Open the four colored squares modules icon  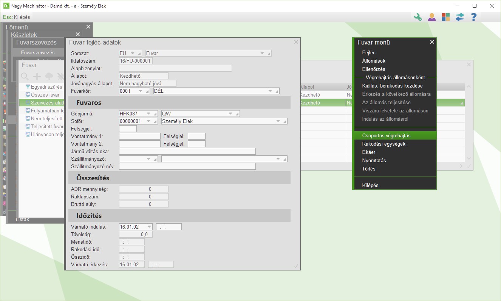(x=446, y=17)
